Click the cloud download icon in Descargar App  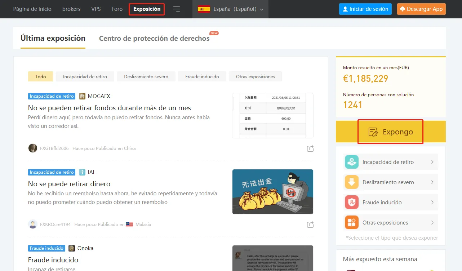pyautogui.click(x=403, y=9)
